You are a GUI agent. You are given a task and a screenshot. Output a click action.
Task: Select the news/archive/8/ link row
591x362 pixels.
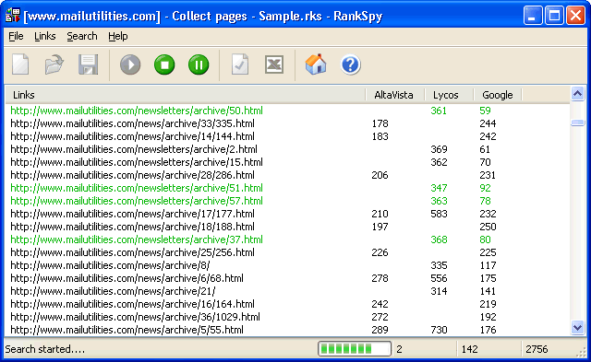point(287,265)
